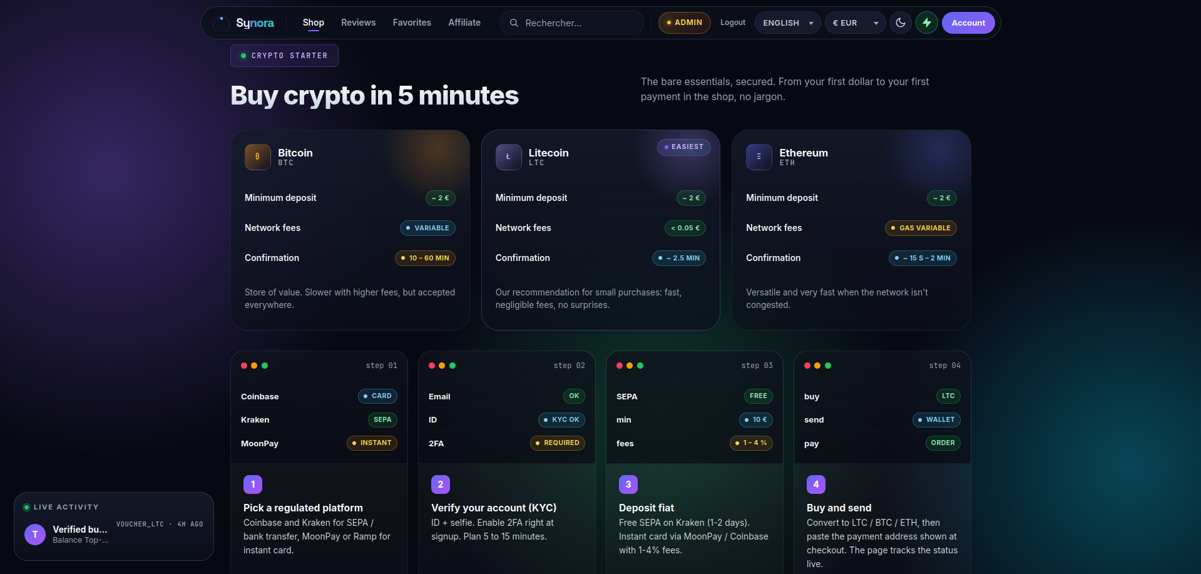Click the step number 2 badge
The image size is (1201, 574).
(x=441, y=484)
